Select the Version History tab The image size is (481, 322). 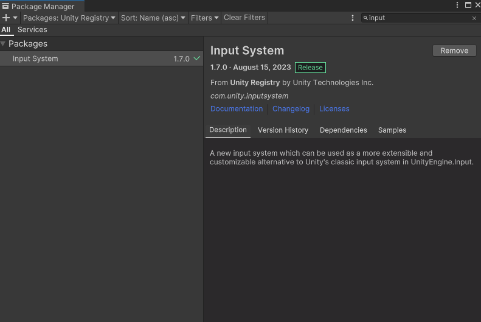(x=283, y=130)
